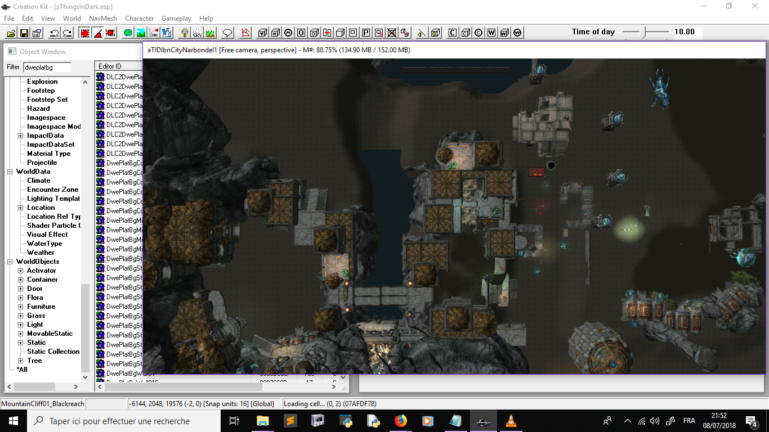Open the Help menu
The height and width of the screenshot is (432, 769).
coord(207,19)
